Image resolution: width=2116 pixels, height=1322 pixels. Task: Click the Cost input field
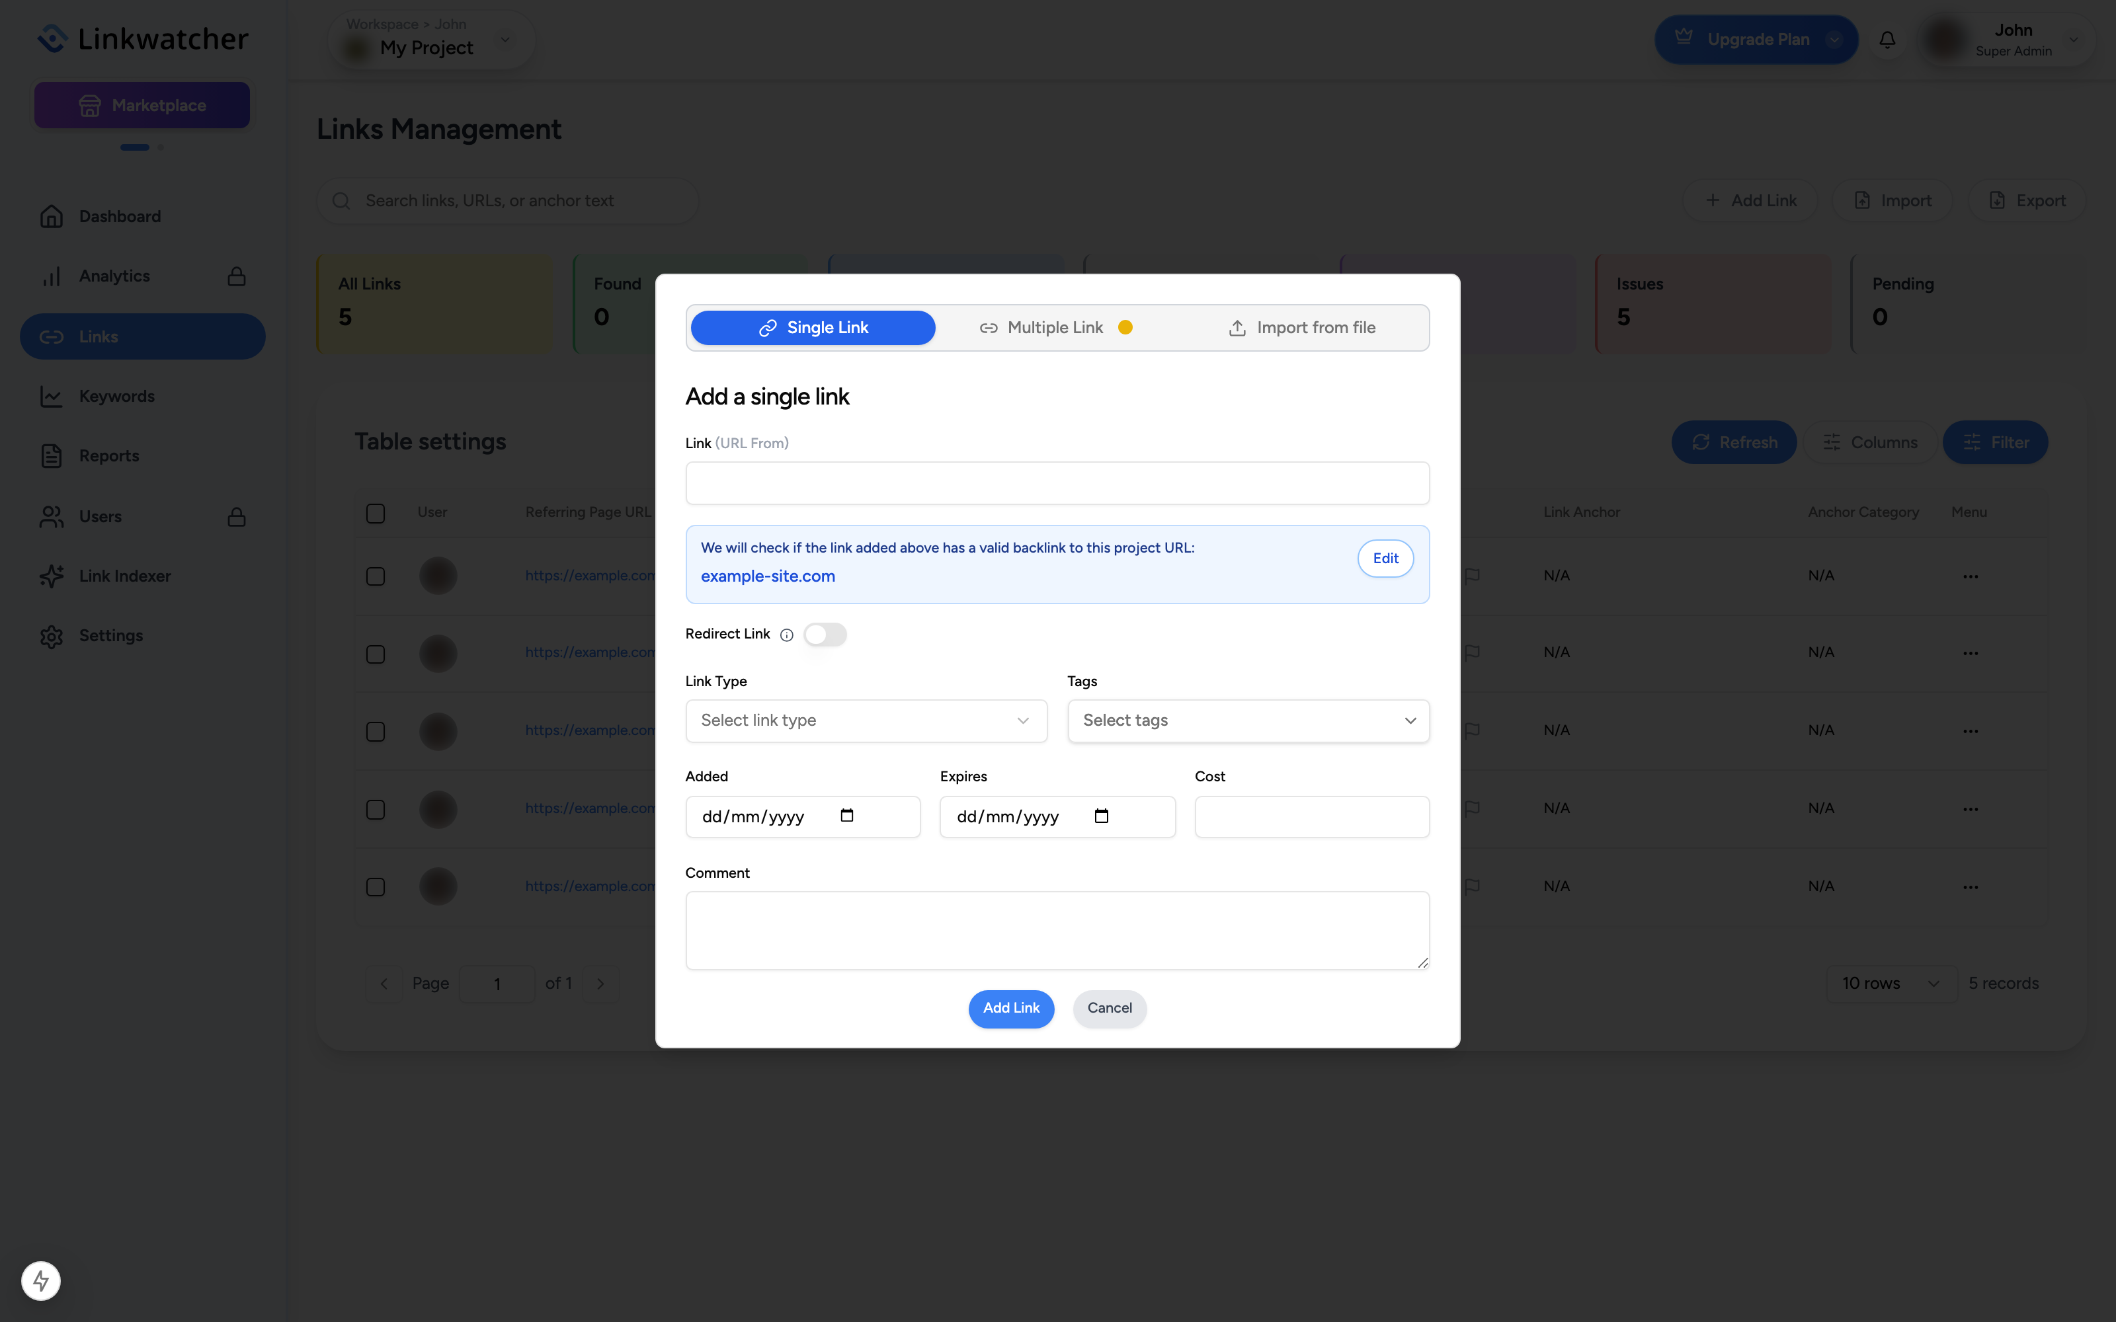pyautogui.click(x=1311, y=816)
